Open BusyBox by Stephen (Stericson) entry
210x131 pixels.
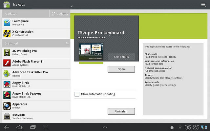pyautogui.click(x=36, y=117)
